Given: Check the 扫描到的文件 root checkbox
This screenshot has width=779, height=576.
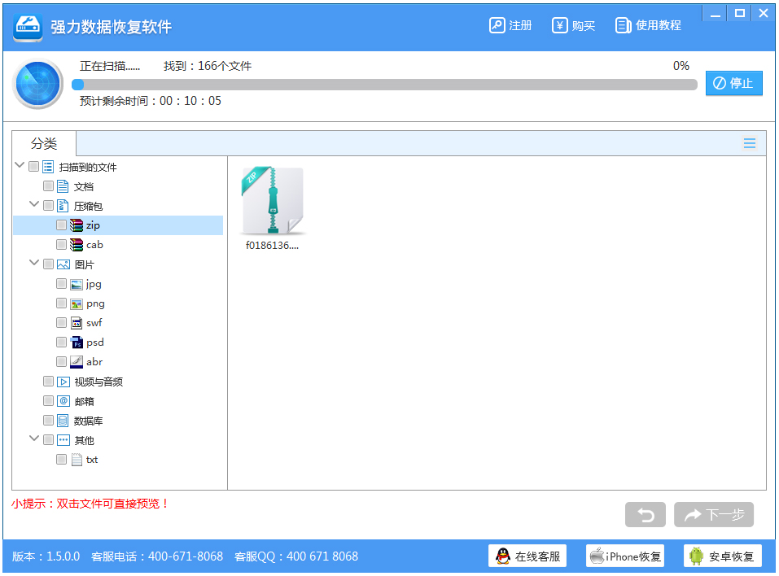Looking at the screenshot, I should [33, 166].
